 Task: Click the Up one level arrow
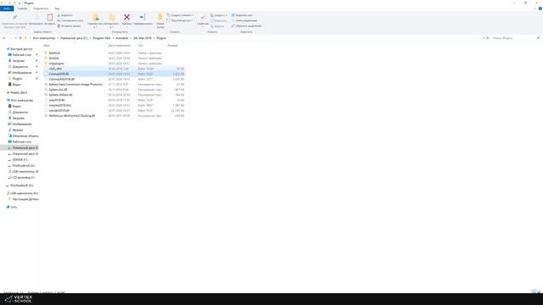pyautogui.click(x=20, y=38)
